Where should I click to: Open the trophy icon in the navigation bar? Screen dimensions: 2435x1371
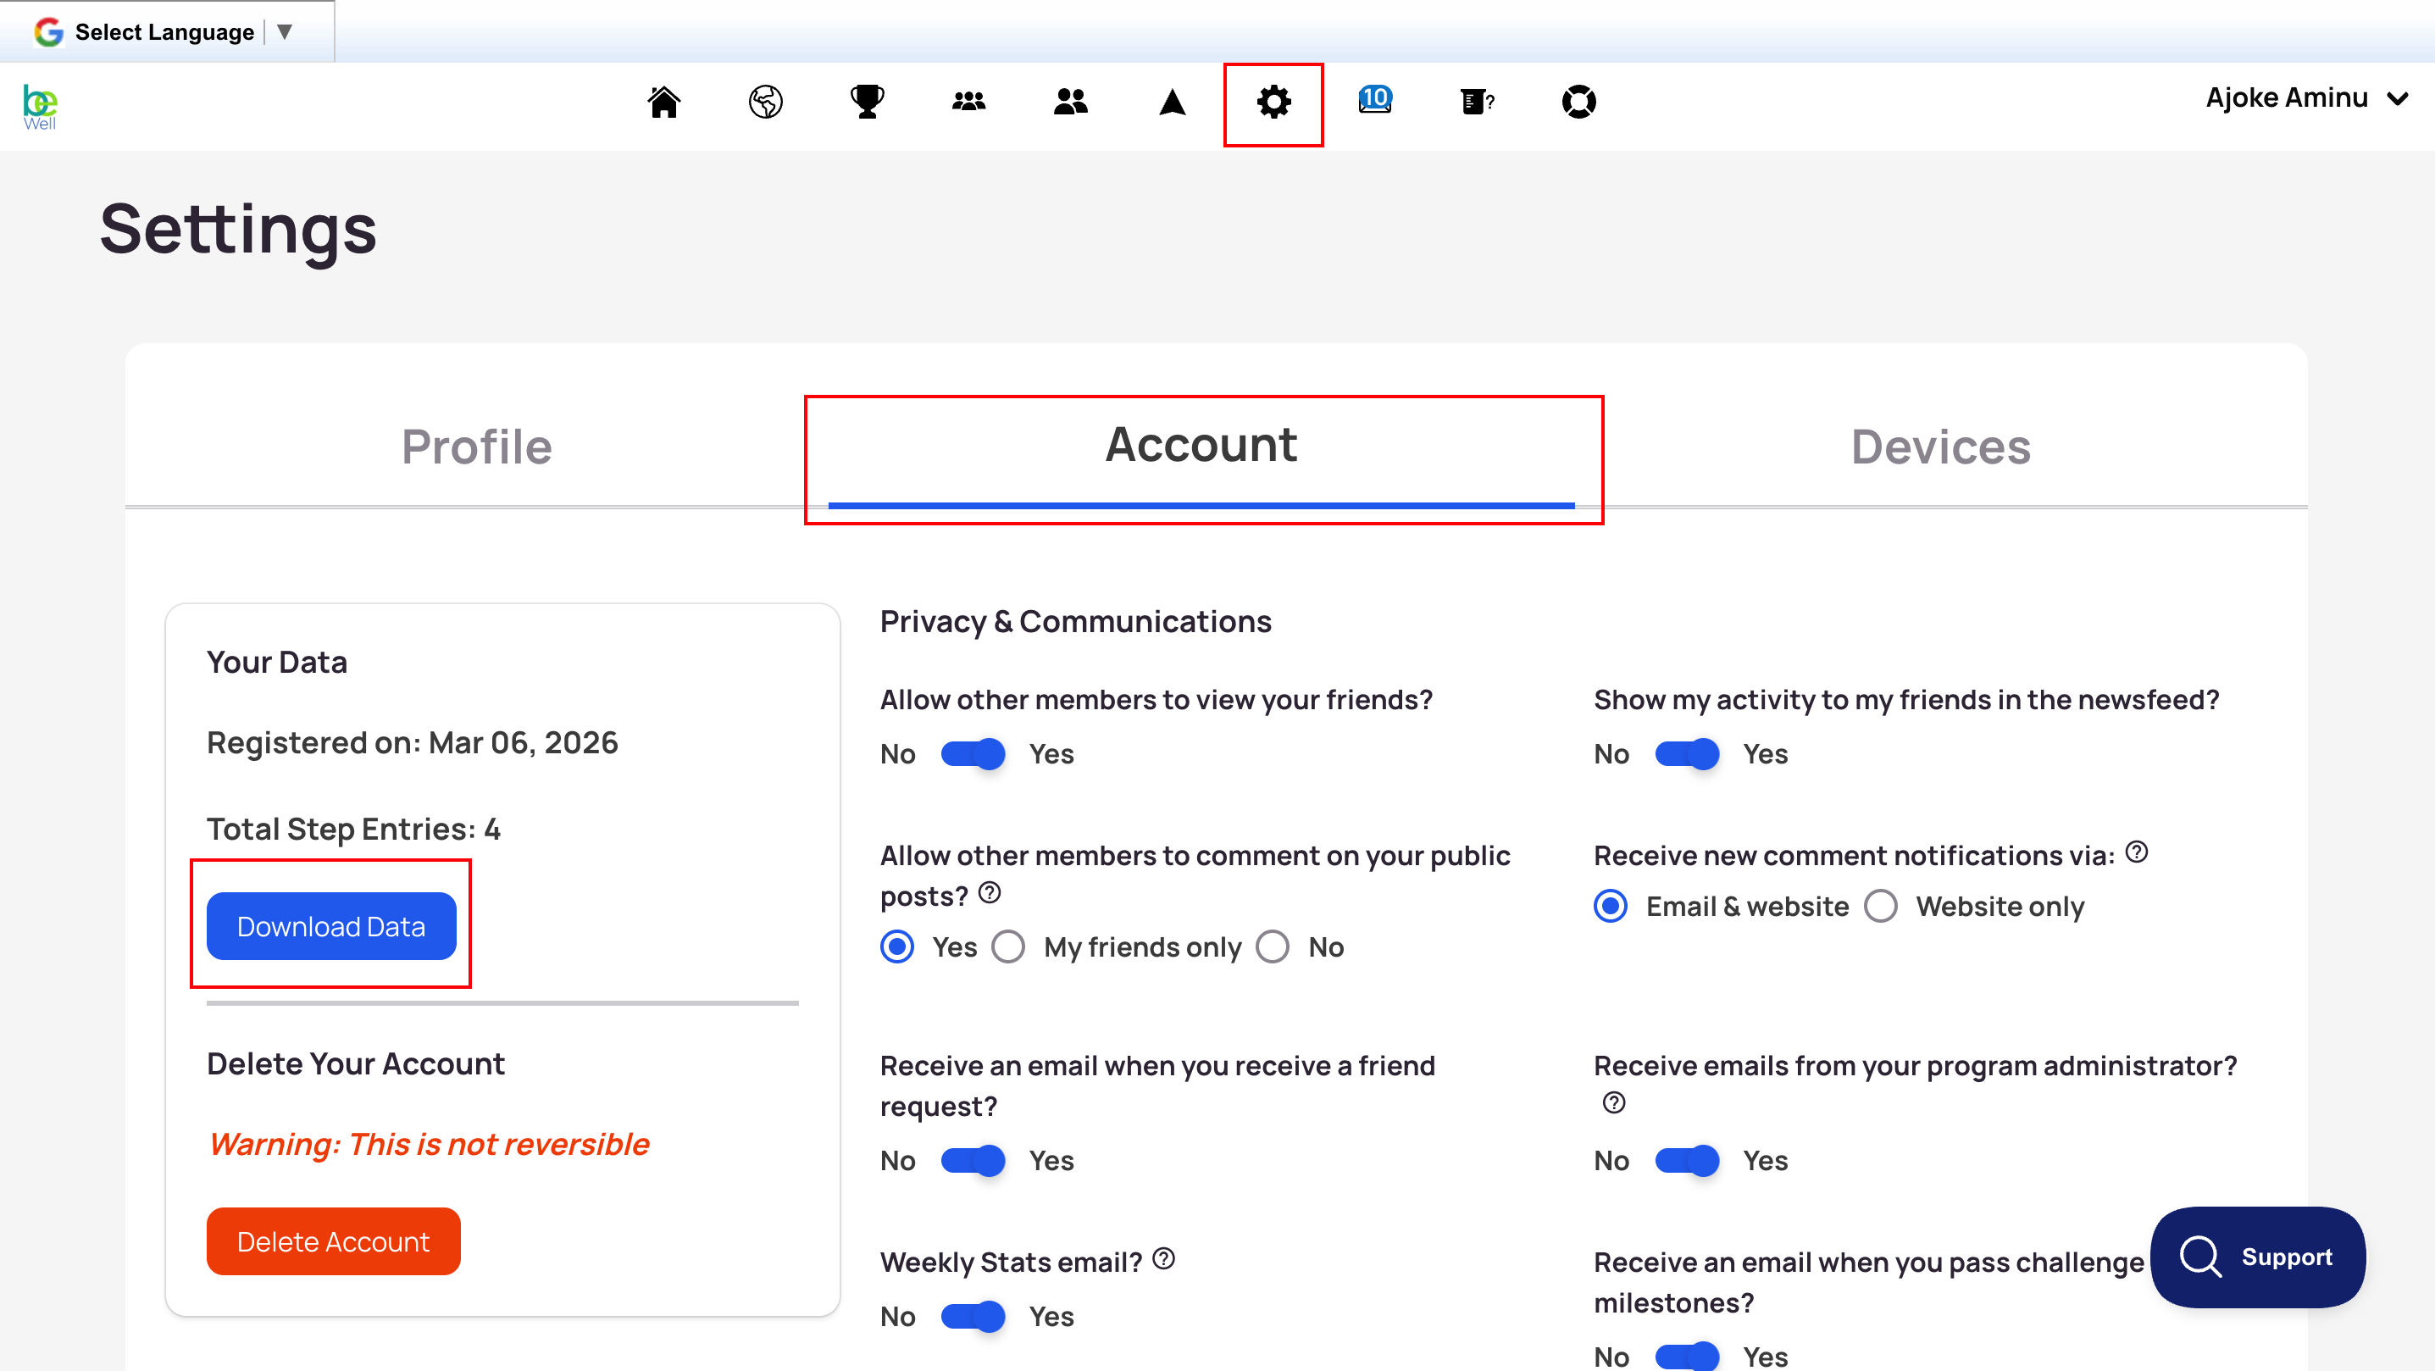coord(867,101)
